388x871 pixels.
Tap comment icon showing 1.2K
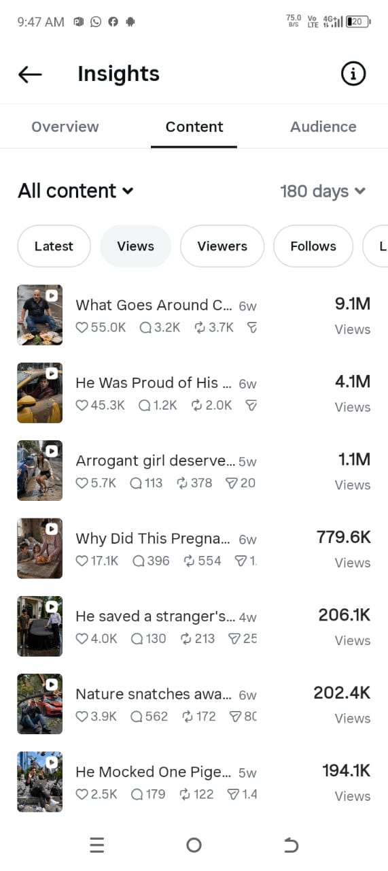[144, 405]
